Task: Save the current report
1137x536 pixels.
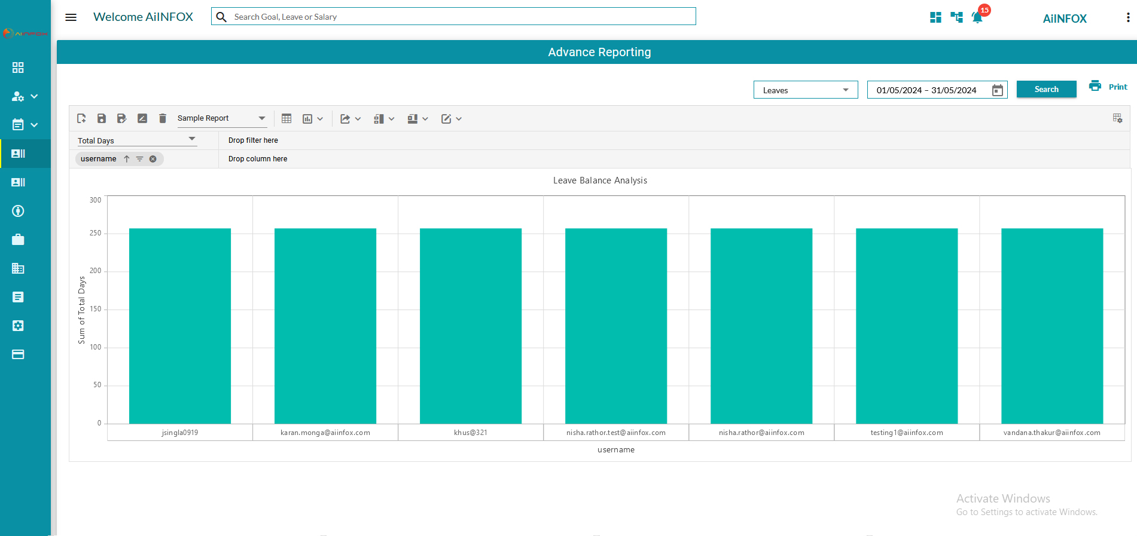Action: pyautogui.click(x=102, y=118)
